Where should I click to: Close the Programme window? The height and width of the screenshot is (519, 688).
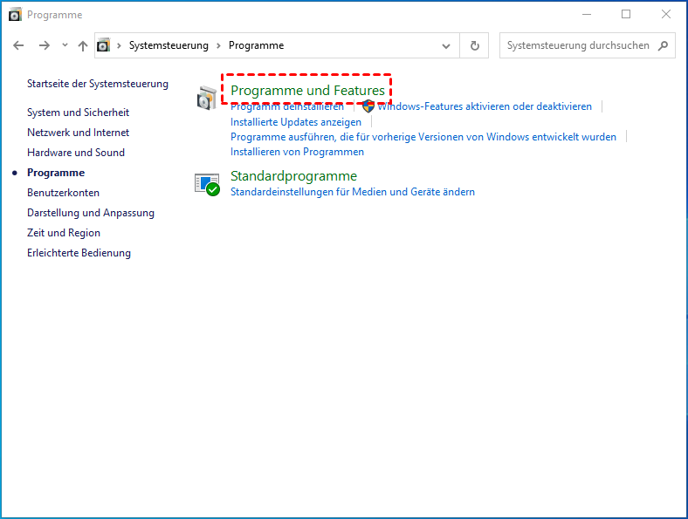(666, 15)
